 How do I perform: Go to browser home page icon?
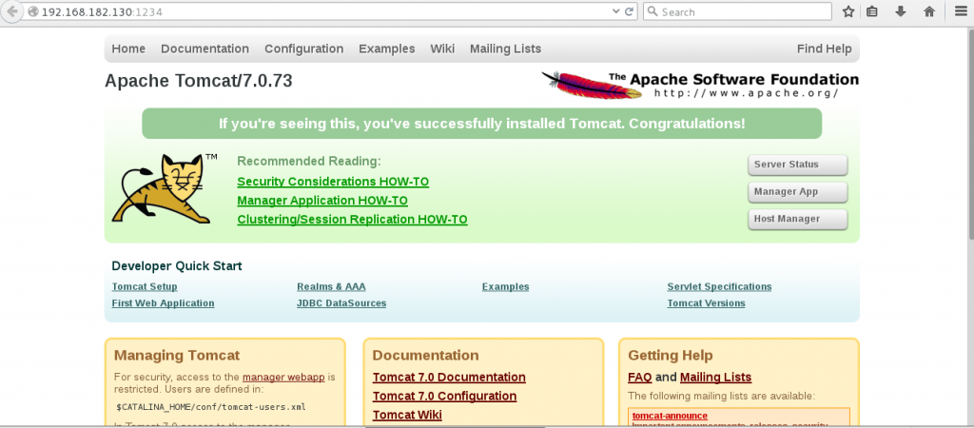[x=929, y=11]
